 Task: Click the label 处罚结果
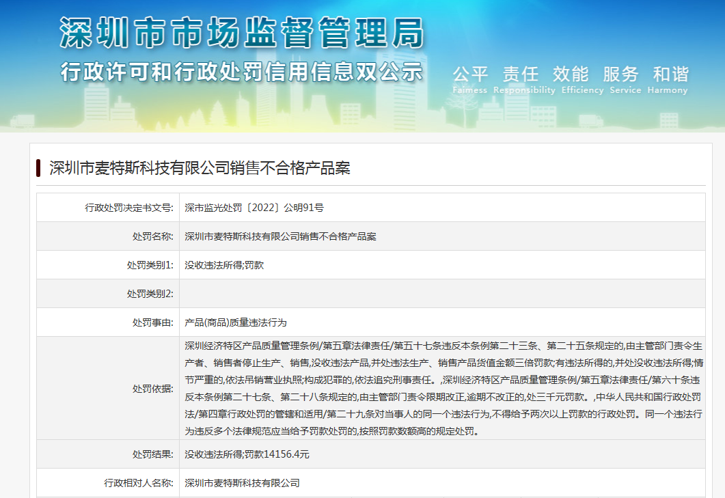click(152, 454)
